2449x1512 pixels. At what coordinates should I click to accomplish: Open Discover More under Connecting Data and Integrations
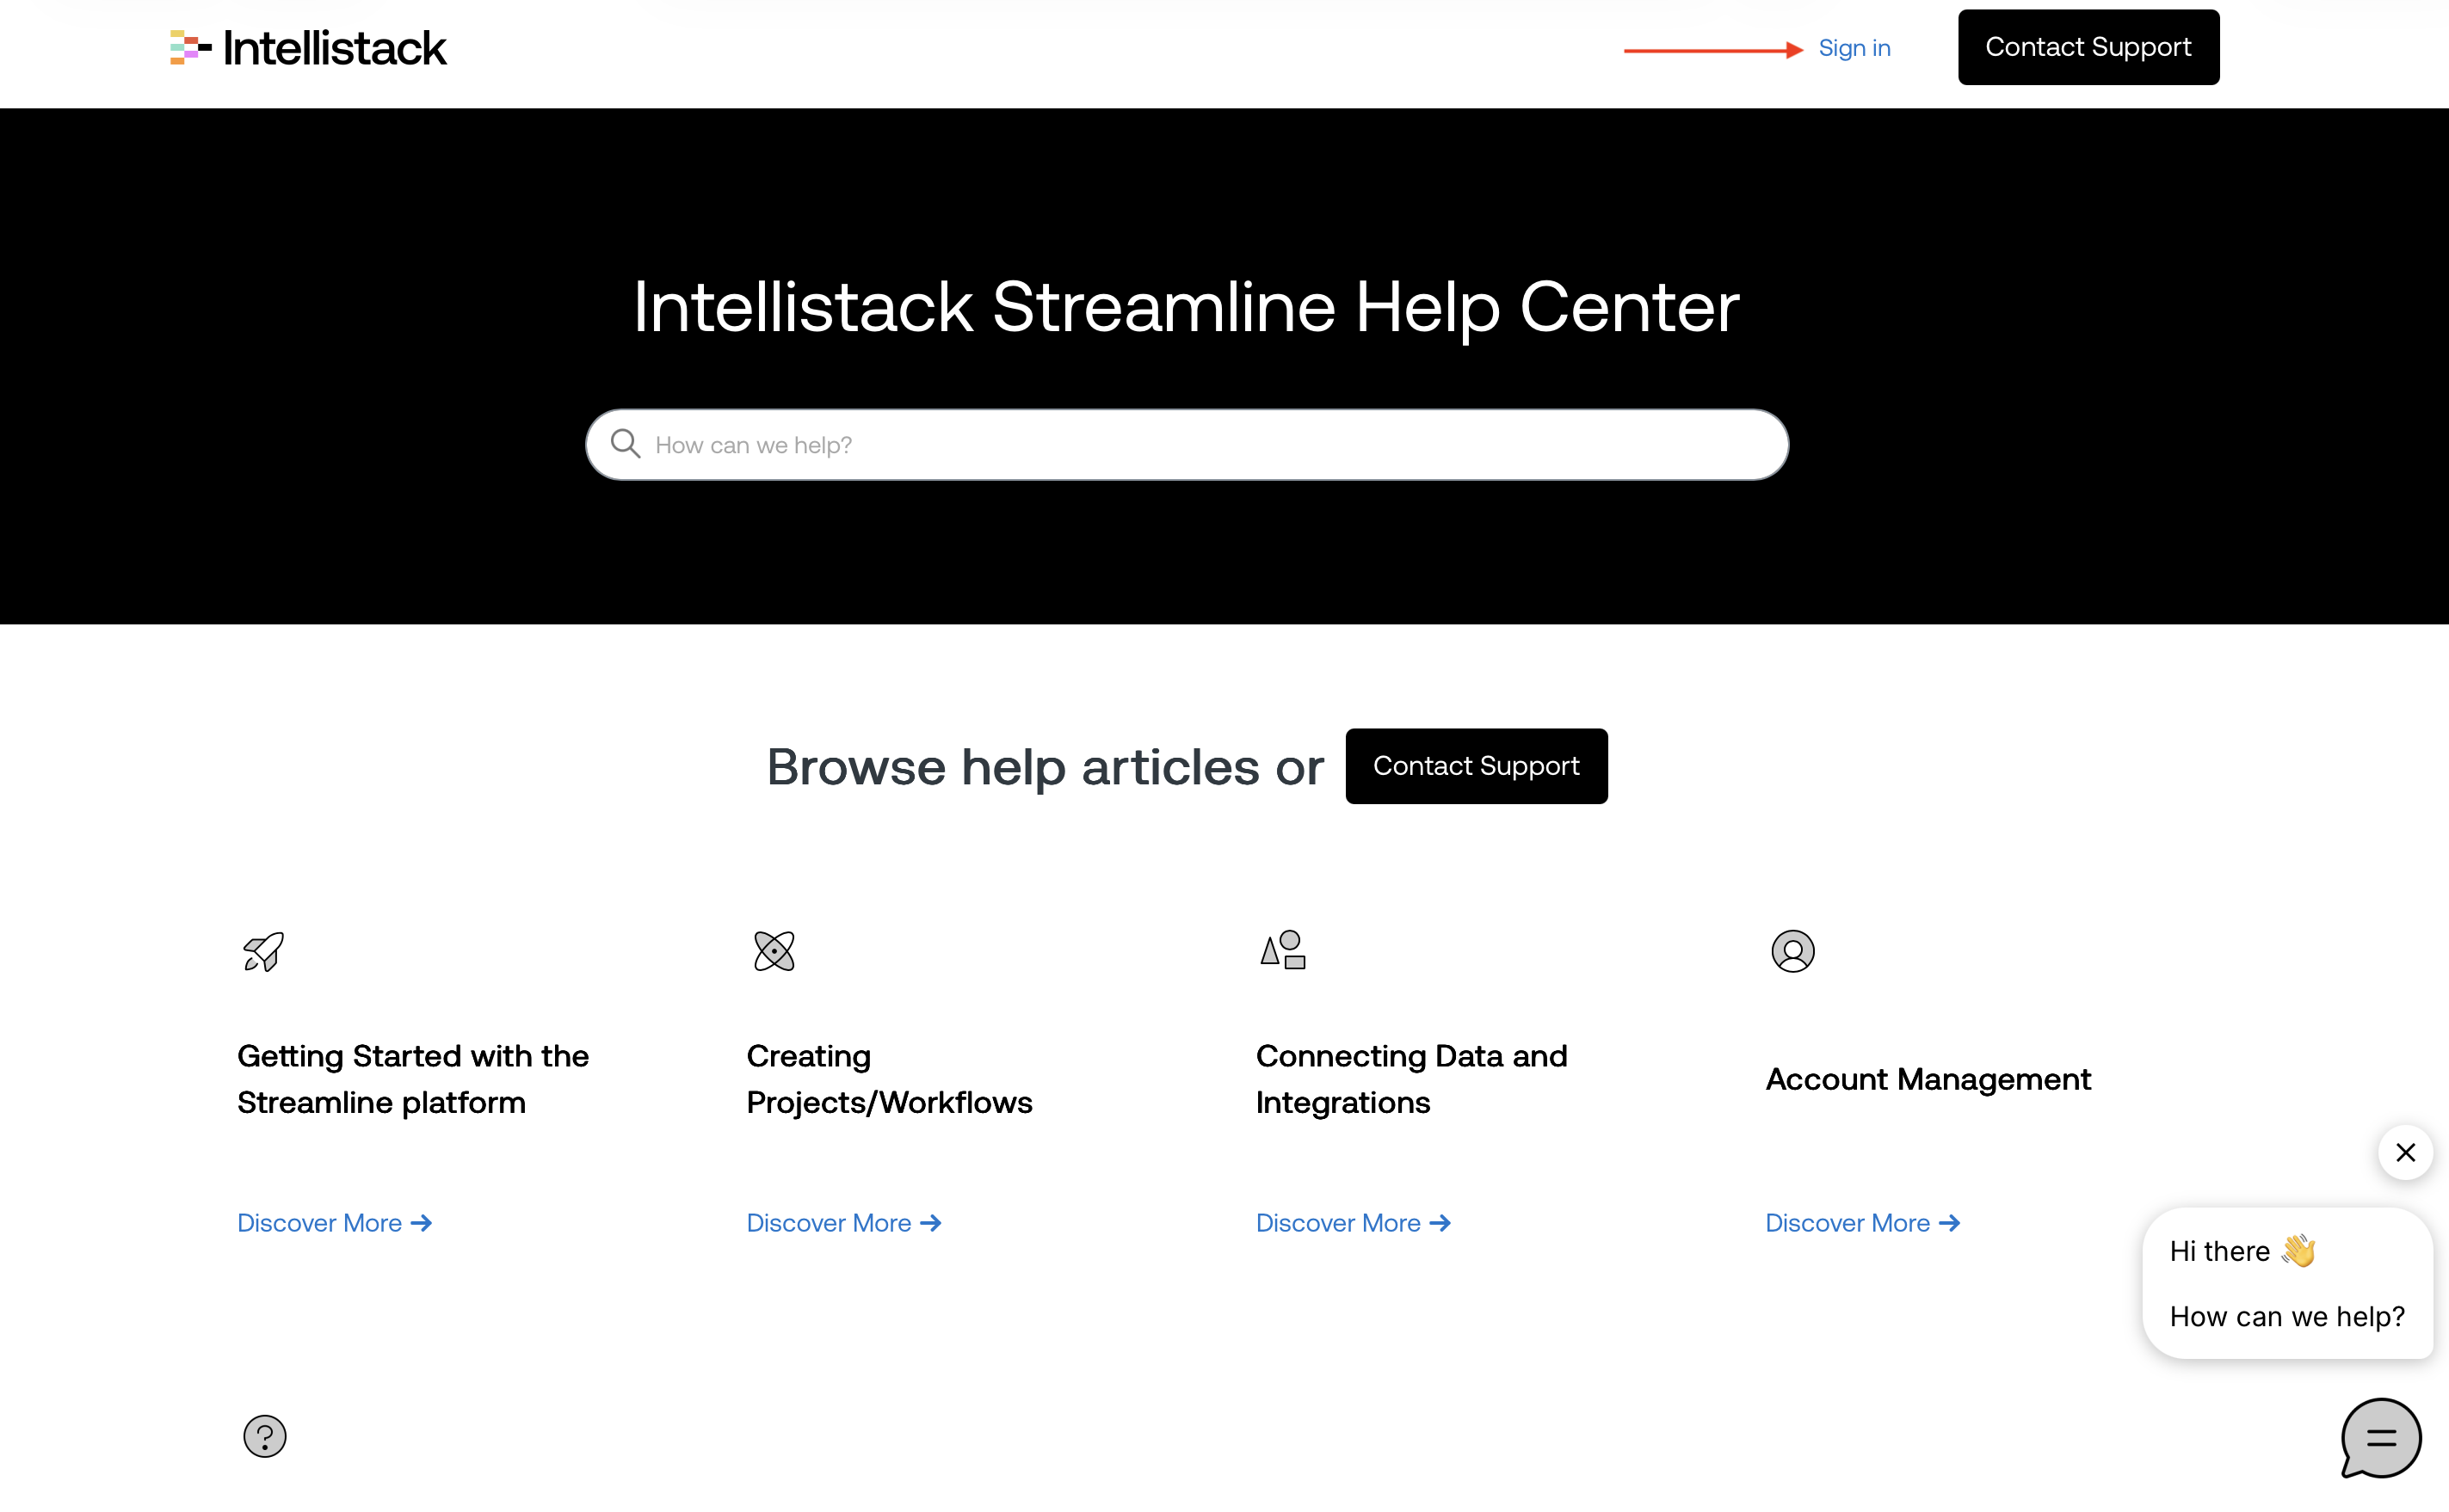[x=1353, y=1223]
